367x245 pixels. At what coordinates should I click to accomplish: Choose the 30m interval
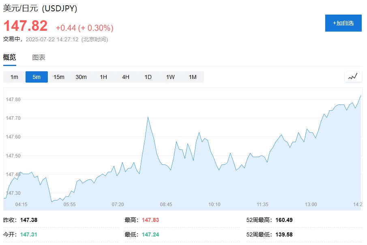81,77
